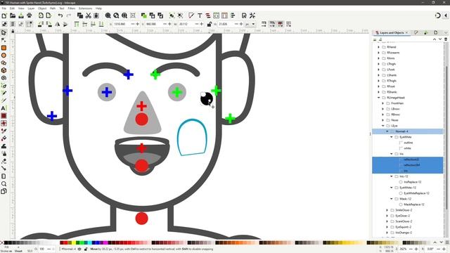The image size is (450, 253).
Task: Select the Nose layer row
Action: [x=408, y=120]
